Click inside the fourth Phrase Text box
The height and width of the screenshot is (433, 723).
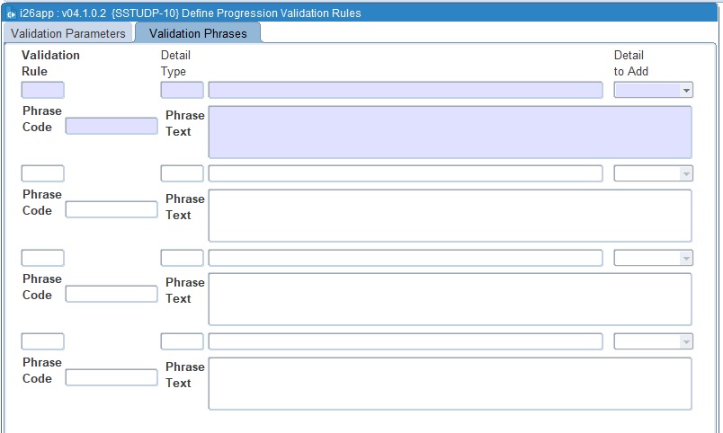[x=450, y=384]
